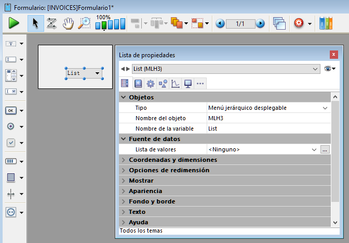Choose the magnifier zoom tool
The height and width of the screenshot is (243, 349).
pos(84,23)
